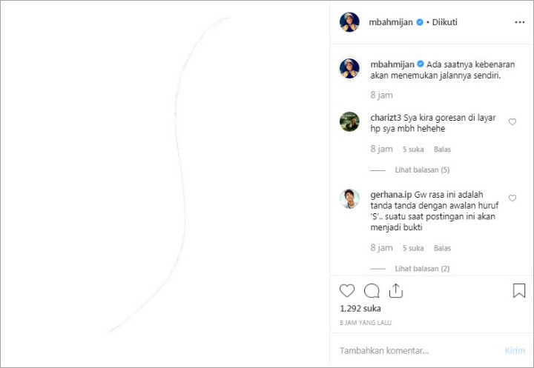Viewport: 534px width, 368px height.
Task: Like the charizt3 comment
Action: pos(512,122)
